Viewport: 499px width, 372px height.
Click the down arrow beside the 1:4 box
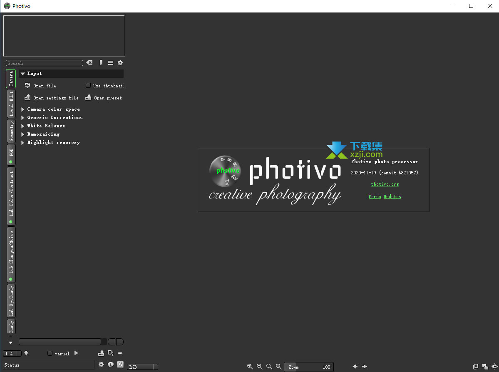[26, 353]
